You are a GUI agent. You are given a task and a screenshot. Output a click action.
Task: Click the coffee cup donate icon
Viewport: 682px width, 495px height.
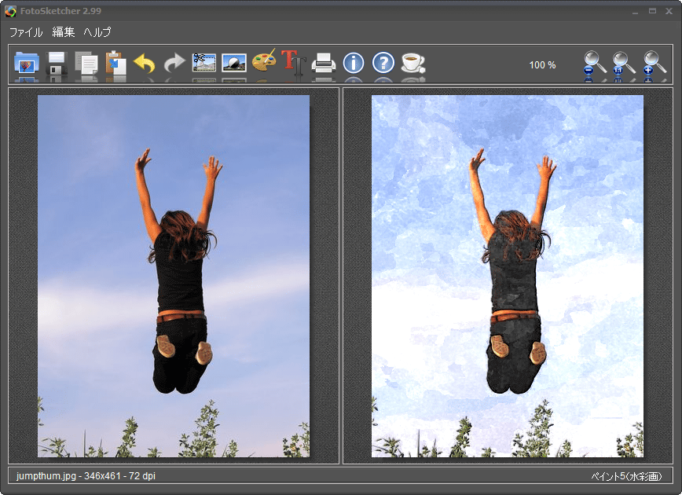412,63
